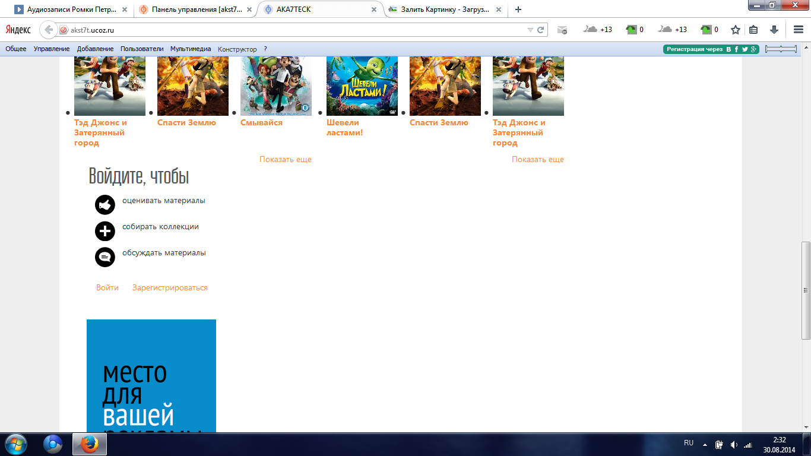Switch to the Залить Картинку tab
The width and height of the screenshot is (811, 456).
pyautogui.click(x=445, y=9)
